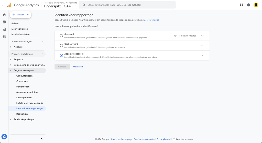Click the search field at the top

(127, 5)
